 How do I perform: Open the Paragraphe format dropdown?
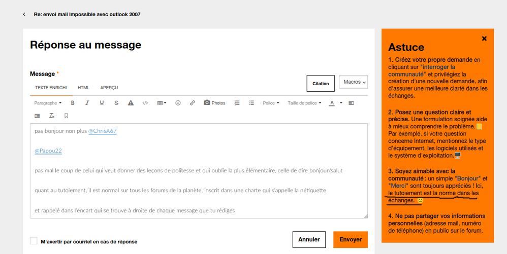pyautogui.click(x=48, y=103)
